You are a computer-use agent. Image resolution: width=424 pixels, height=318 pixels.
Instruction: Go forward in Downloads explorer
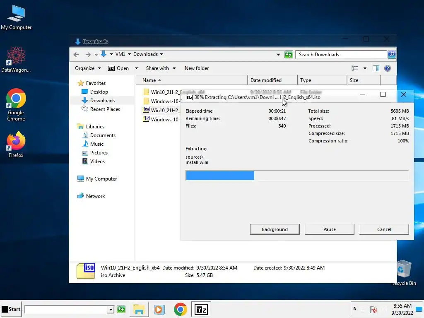[88, 55]
